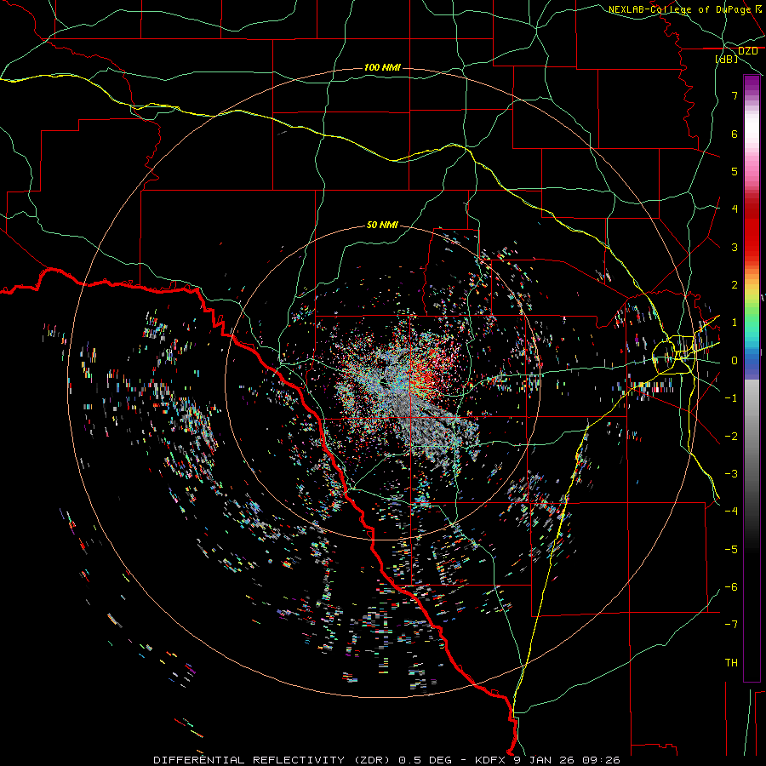
Task: Click the -3 value on the dB scale
Action: (x=731, y=474)
